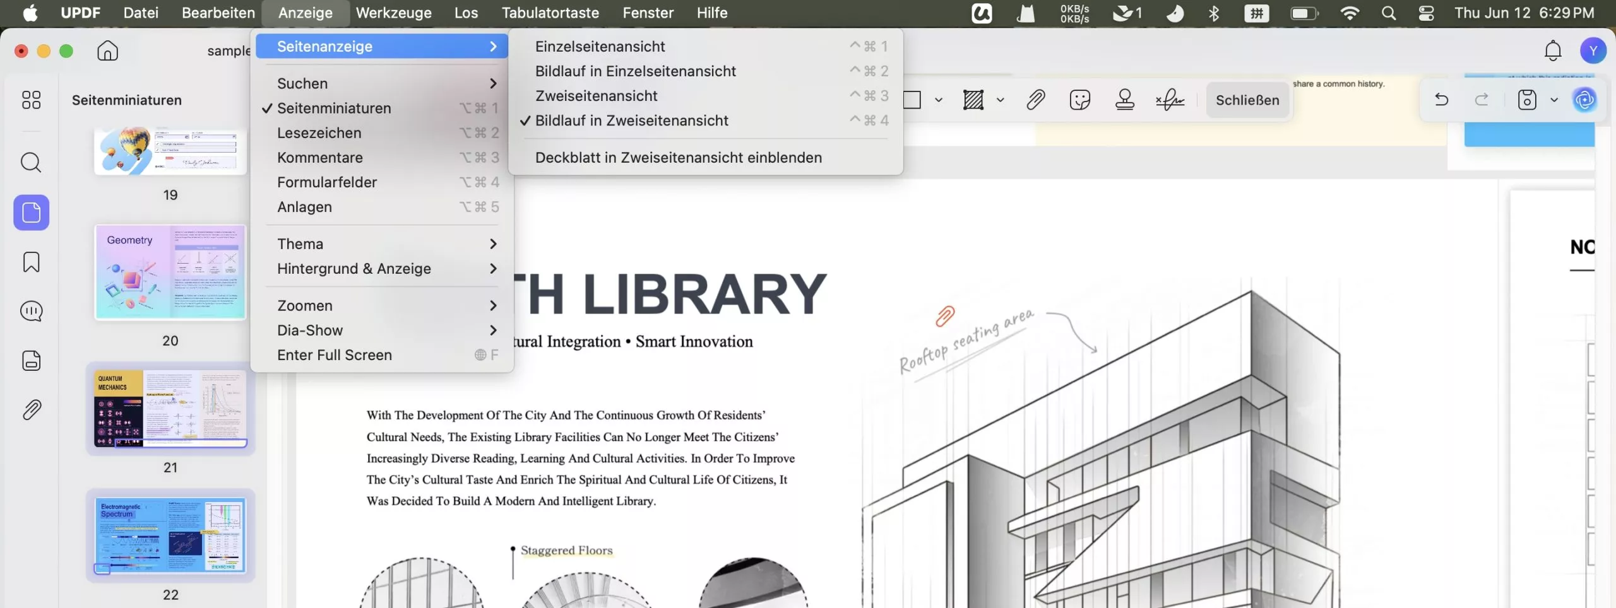Open the Los menu
1616x608 pixels.
coord(466,13)
